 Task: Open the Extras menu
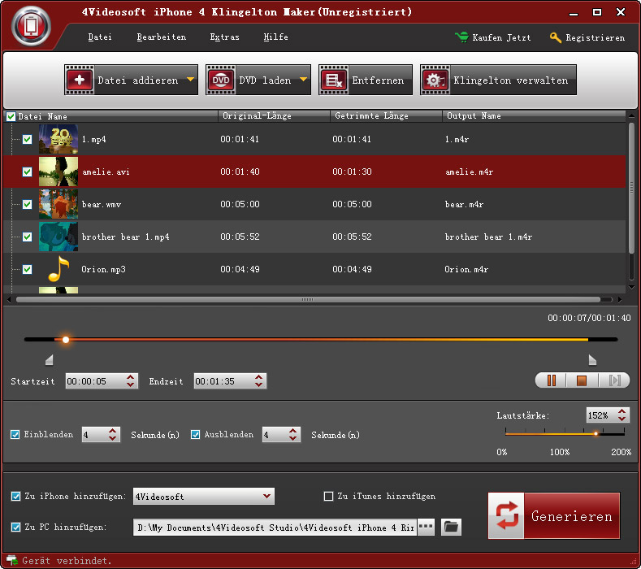click(x=224, y=37)
